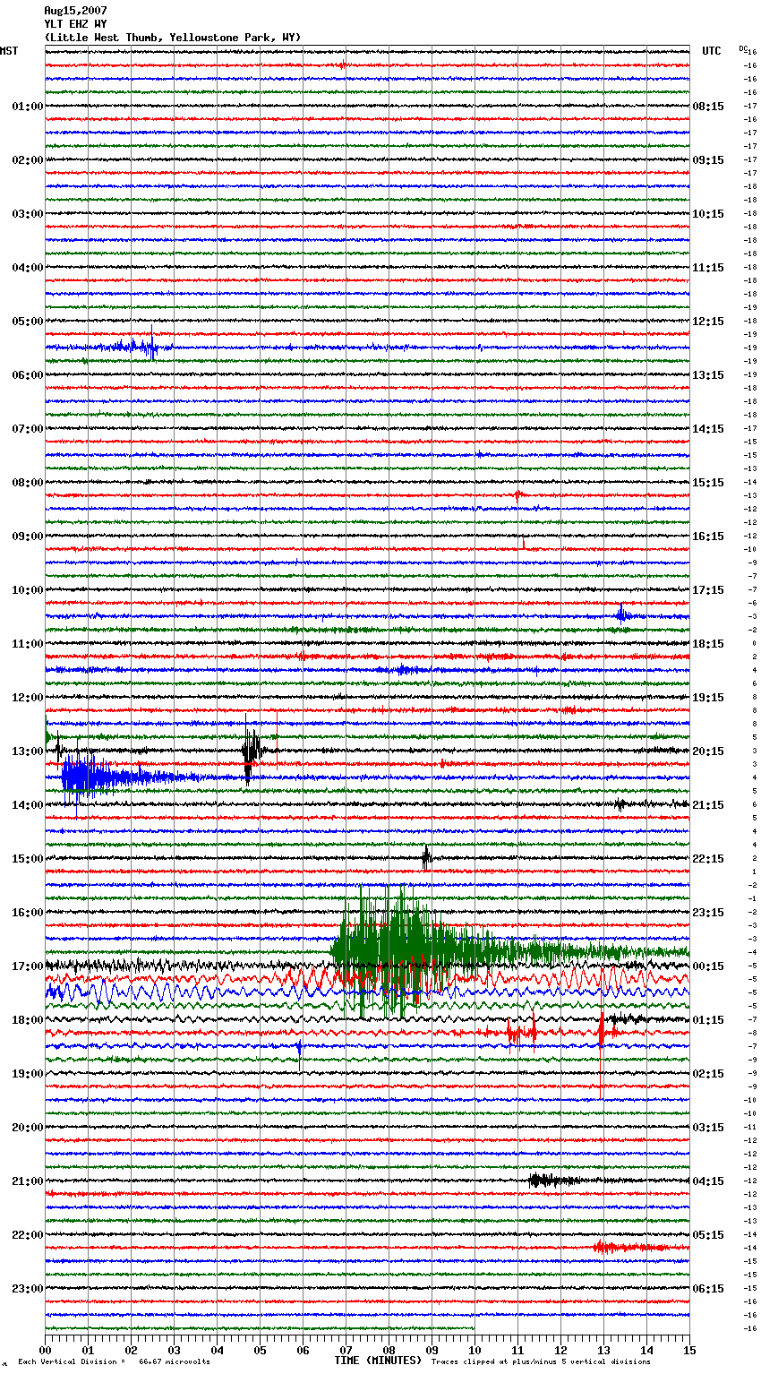Click the minute-axis tick label 03
761x1374 pixels.
click(174, 1351)
